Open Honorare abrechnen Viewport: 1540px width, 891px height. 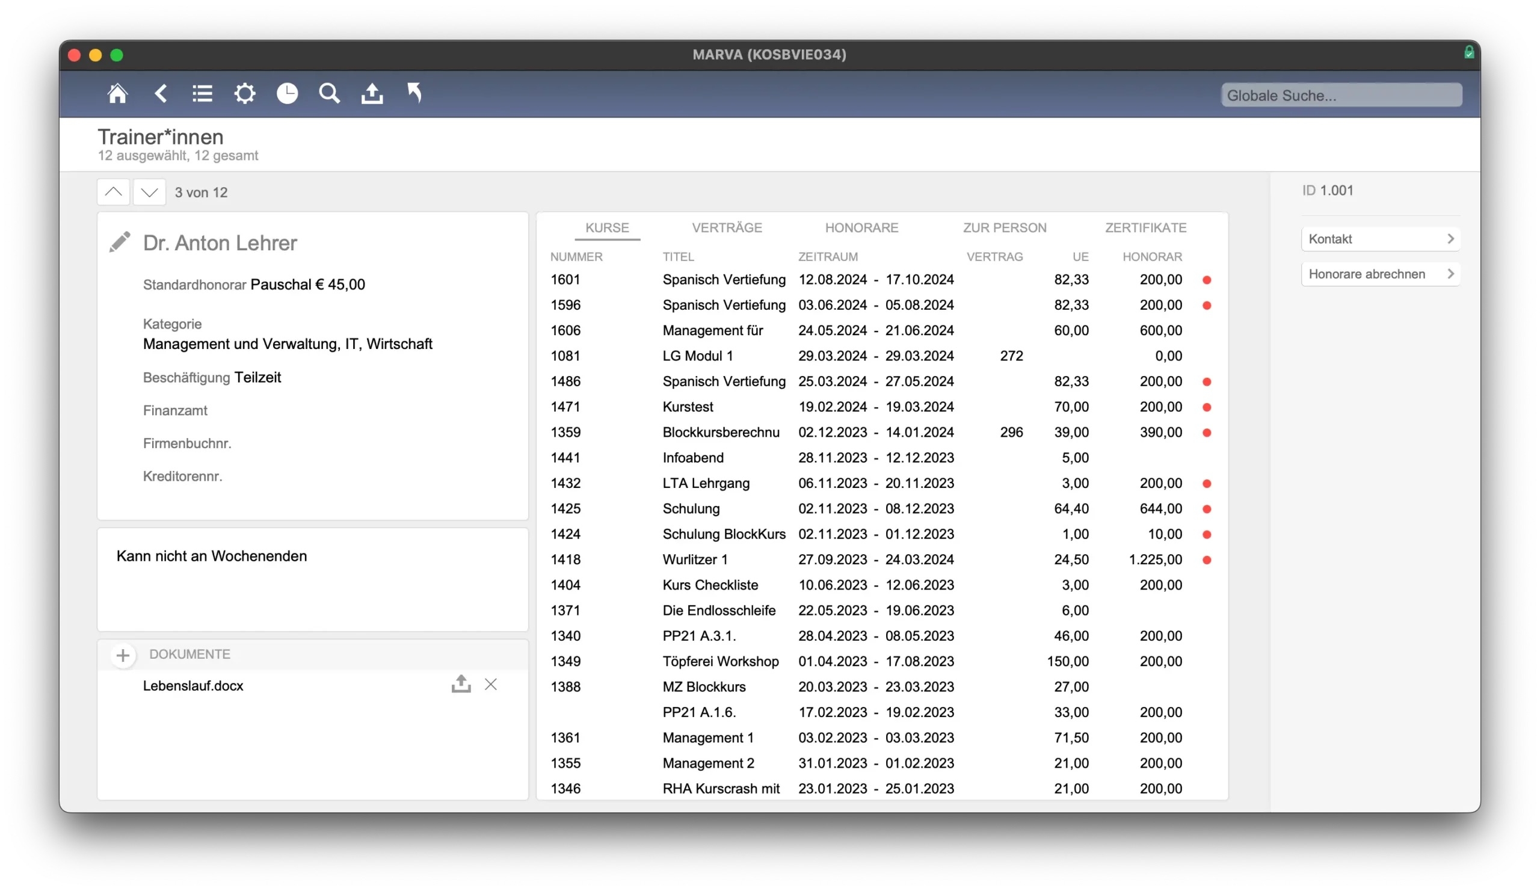click(1380, 274)
